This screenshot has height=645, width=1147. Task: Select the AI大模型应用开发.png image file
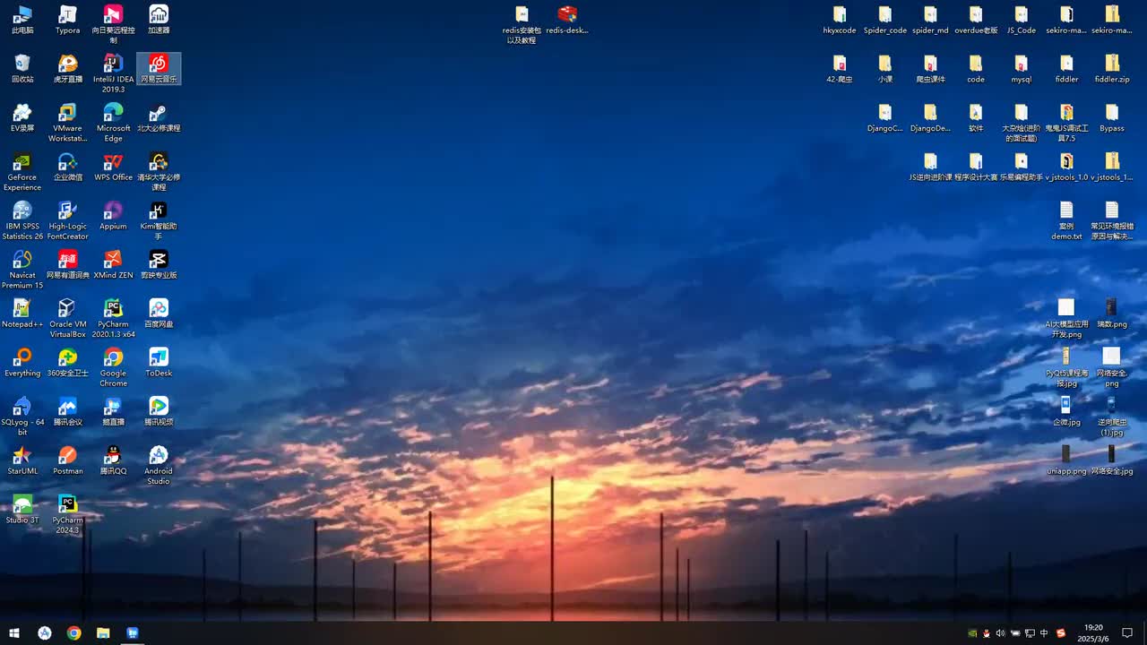[1066, 319]
